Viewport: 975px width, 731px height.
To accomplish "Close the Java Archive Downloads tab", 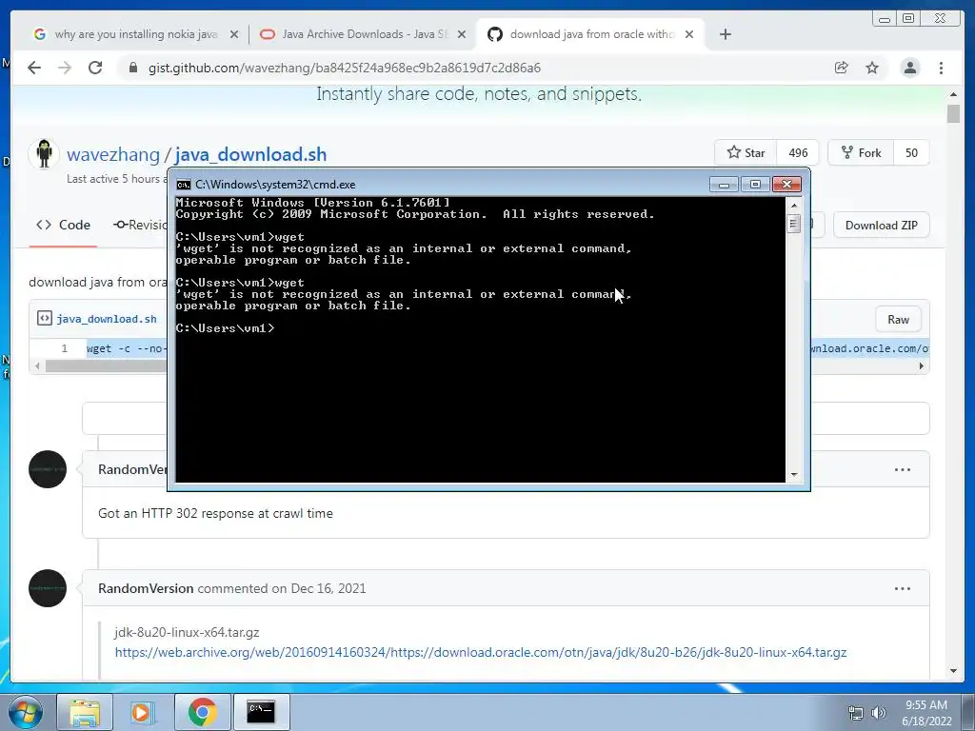I will point(462,34).
